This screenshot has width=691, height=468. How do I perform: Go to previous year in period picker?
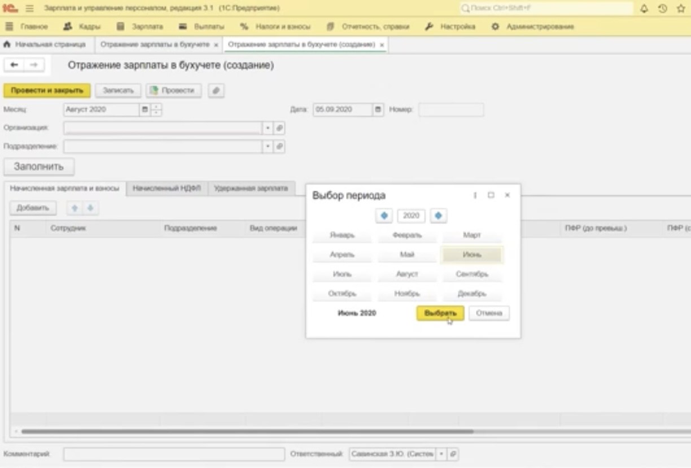click(x=384, y=215)
